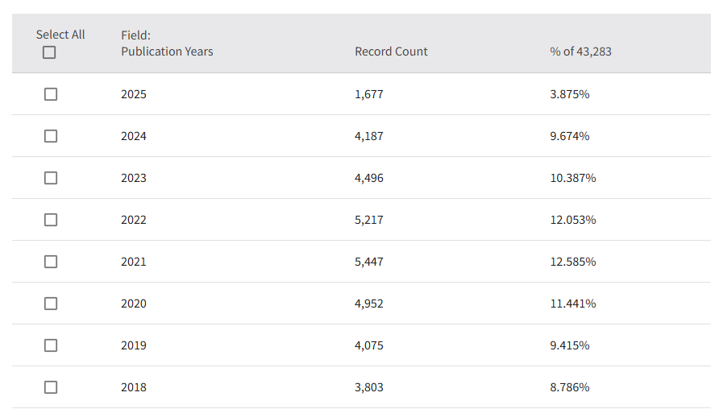
Task: Click the 2018 year label
Action: tap(134, 387)
